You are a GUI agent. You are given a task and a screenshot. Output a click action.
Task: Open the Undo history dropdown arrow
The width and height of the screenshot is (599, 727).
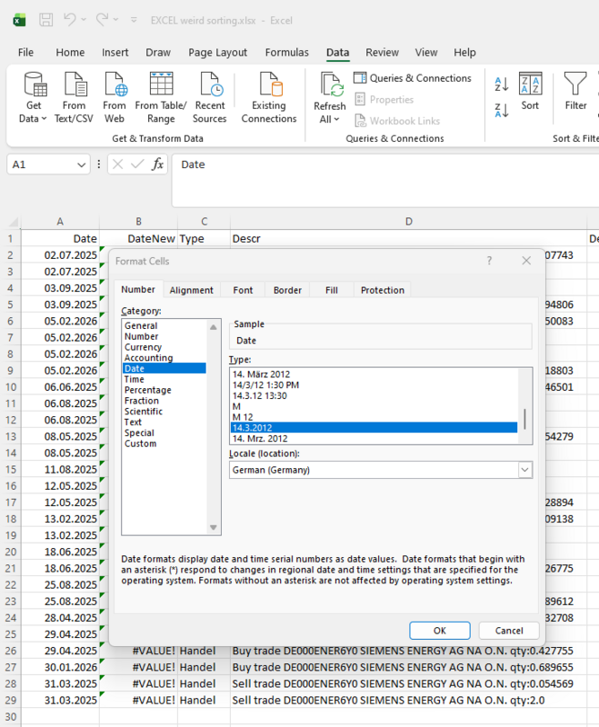85,19
